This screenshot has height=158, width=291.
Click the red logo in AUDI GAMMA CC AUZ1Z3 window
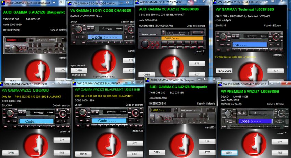(x=172, y=66)
